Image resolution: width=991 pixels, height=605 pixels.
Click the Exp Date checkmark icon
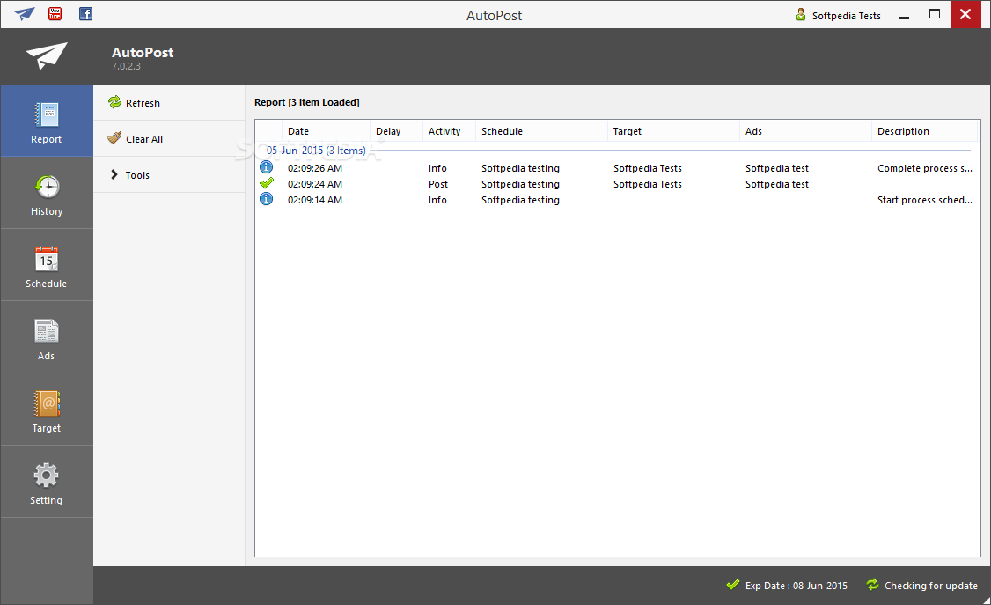pos(733,585)
